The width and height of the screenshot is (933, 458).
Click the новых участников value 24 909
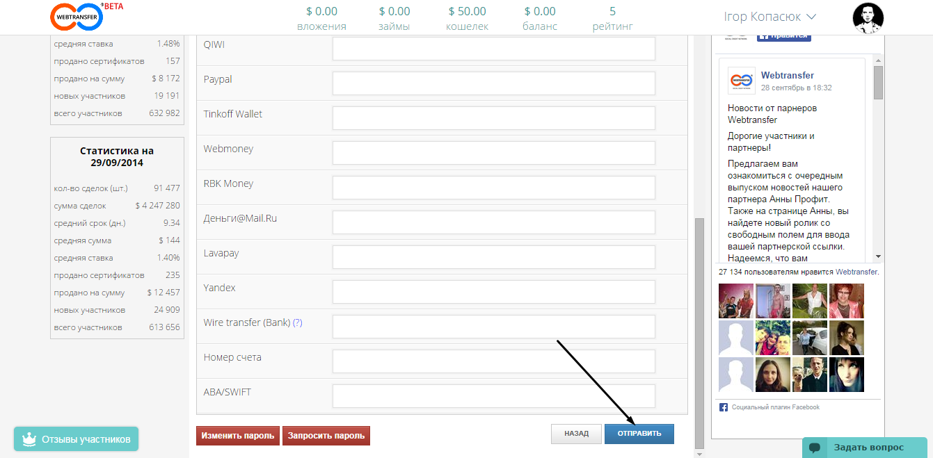click(167, 310)
